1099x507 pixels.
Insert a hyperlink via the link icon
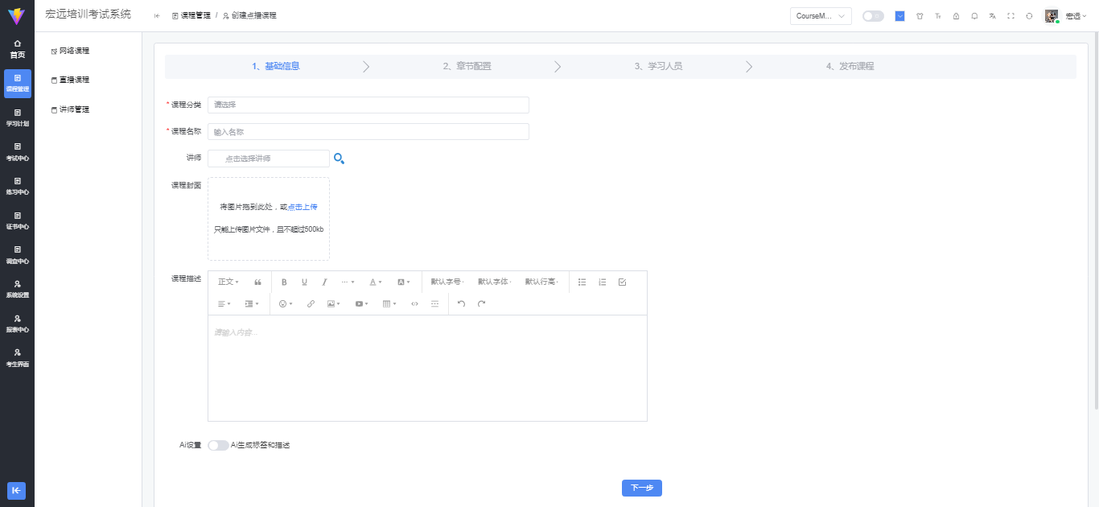[311, 303]
